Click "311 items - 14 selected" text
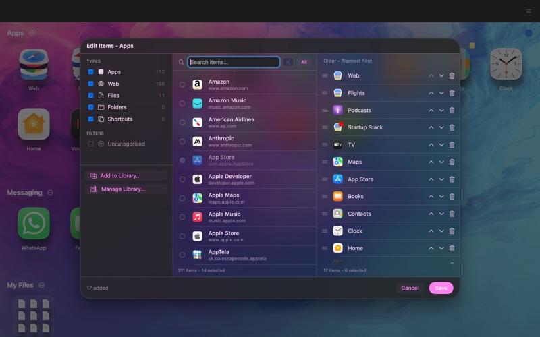Viewport: 540px width, 337px height. pyautogui.click(x=201, y=270)
